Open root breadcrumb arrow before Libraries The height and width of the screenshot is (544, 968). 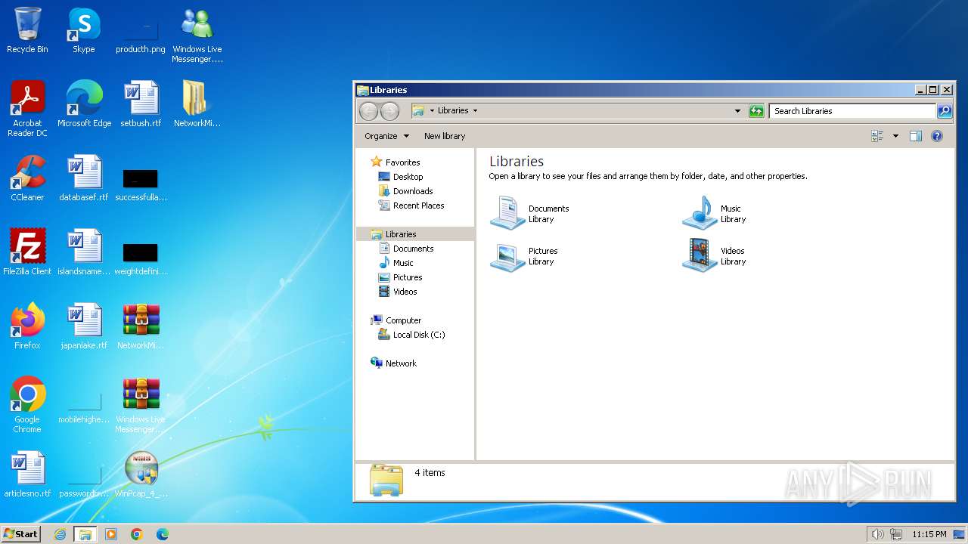432,111
